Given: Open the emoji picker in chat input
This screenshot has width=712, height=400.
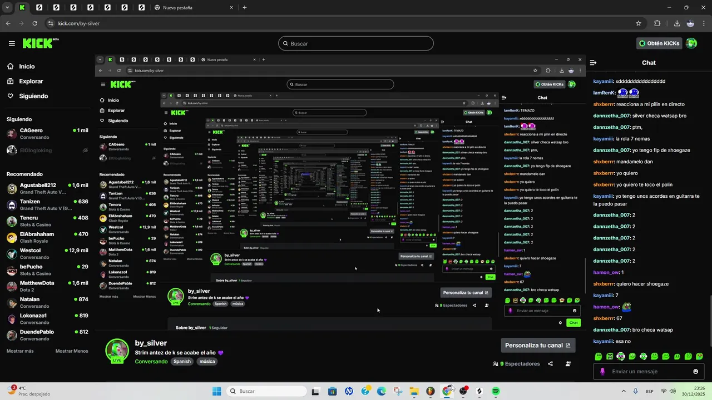Looking at the screenshot, I should [695, 372].
